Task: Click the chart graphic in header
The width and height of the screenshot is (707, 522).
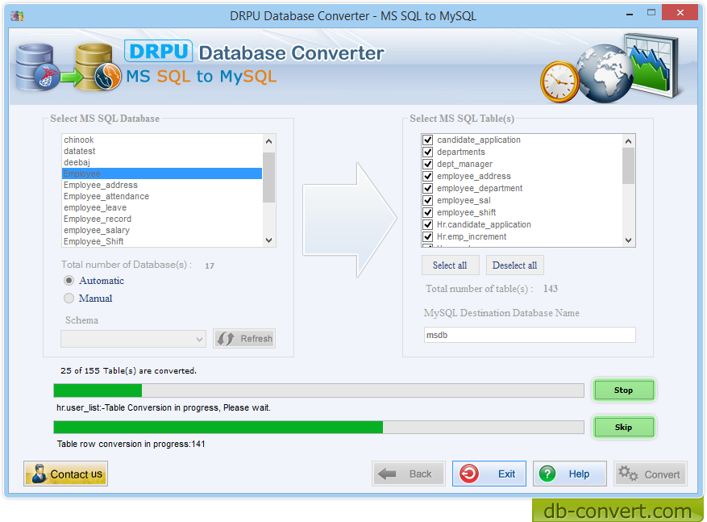Action: [652, 65]
